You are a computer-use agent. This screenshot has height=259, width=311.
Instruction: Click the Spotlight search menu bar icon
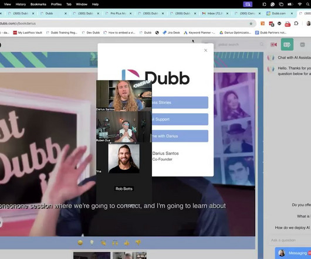pos(308,4)
